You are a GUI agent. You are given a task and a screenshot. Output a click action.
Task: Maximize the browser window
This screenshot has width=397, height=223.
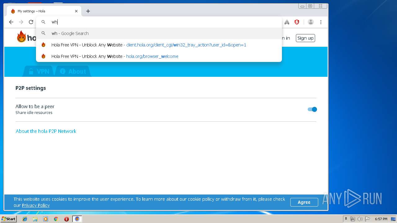(x=310, y=6)
